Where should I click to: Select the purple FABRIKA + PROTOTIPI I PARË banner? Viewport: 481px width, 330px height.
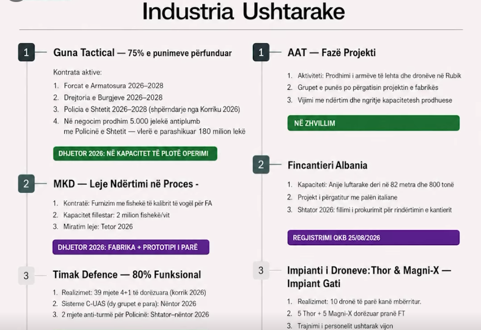pyautogui.click(x=131, y=247)
